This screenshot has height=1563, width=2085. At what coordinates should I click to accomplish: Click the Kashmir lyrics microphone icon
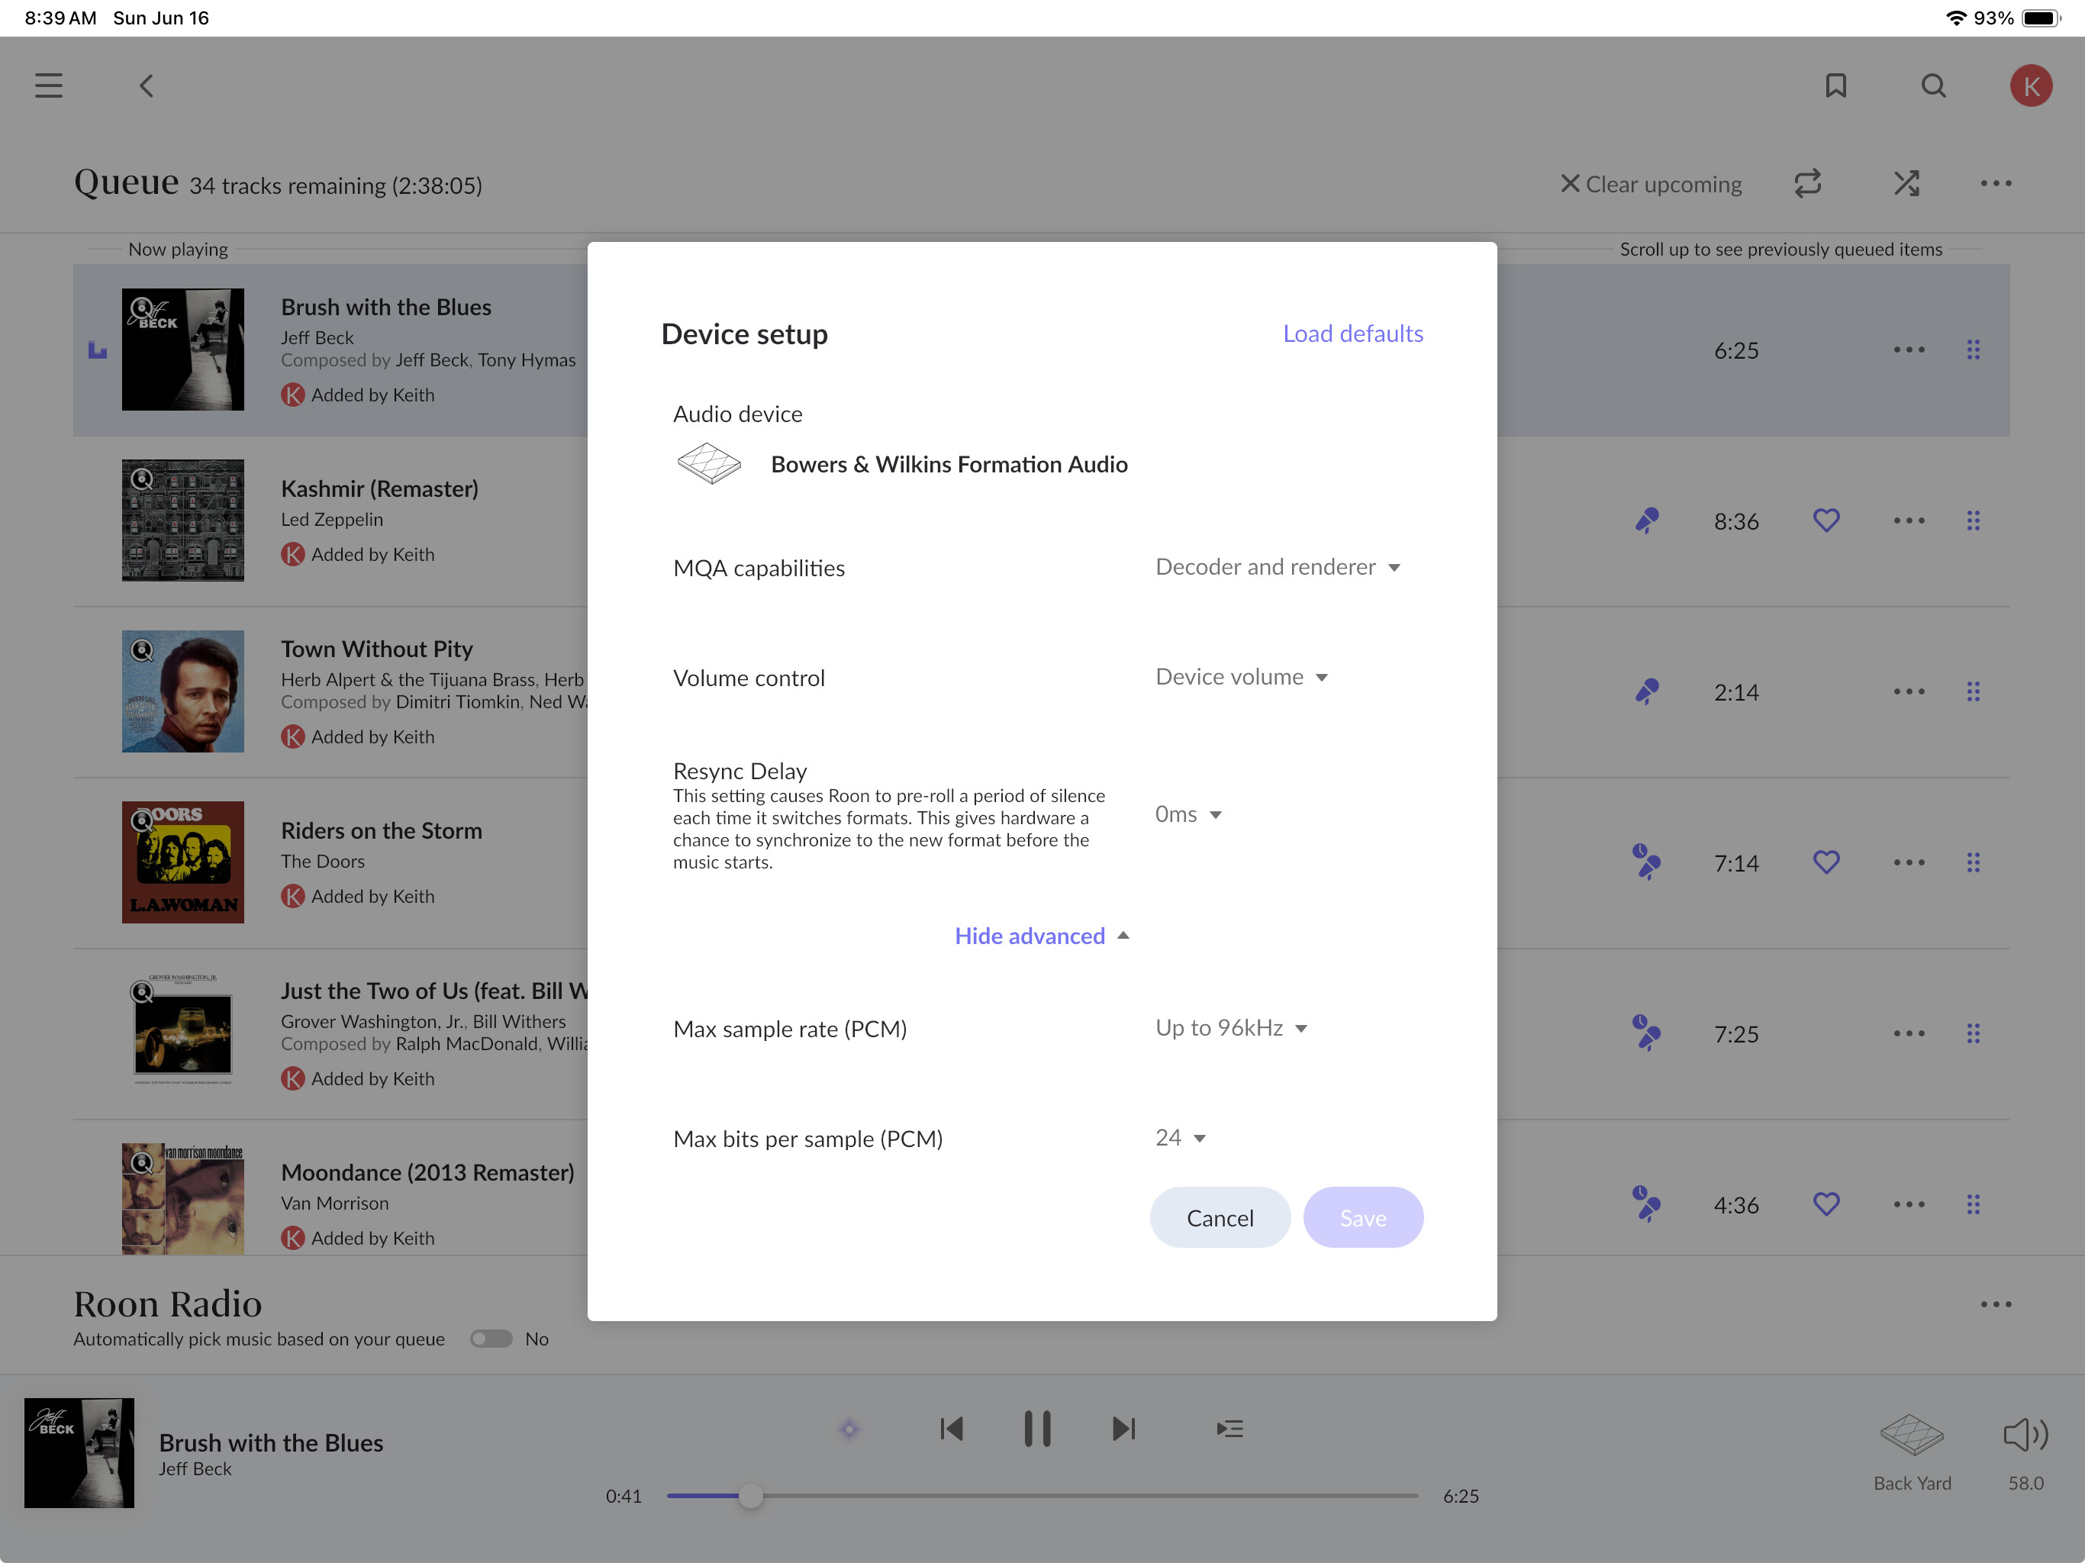pos(1647,520)
